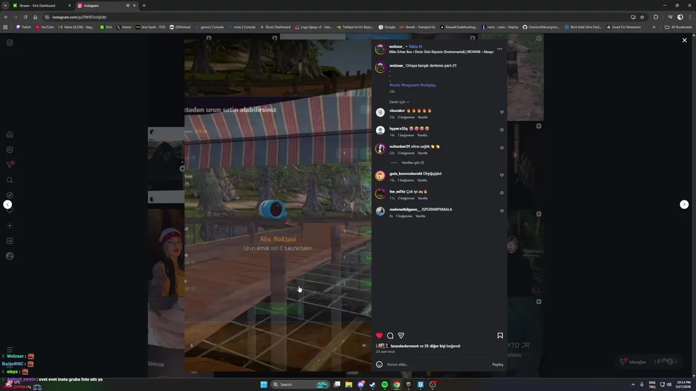Screen dimensions: 696x391
Task: Click the 'Yorum ekle...' comment field
Action: pos(438,364)
